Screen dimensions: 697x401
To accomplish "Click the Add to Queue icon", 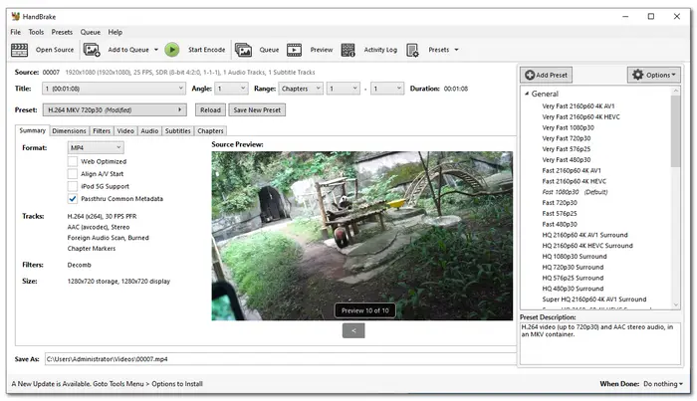I will (x=93, y=50).
